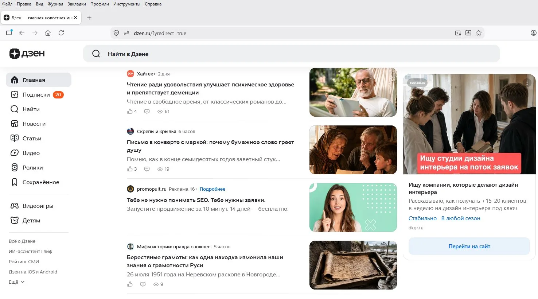Open the Инструменты menu
The image size is (538, 299).
pos(126,4)
